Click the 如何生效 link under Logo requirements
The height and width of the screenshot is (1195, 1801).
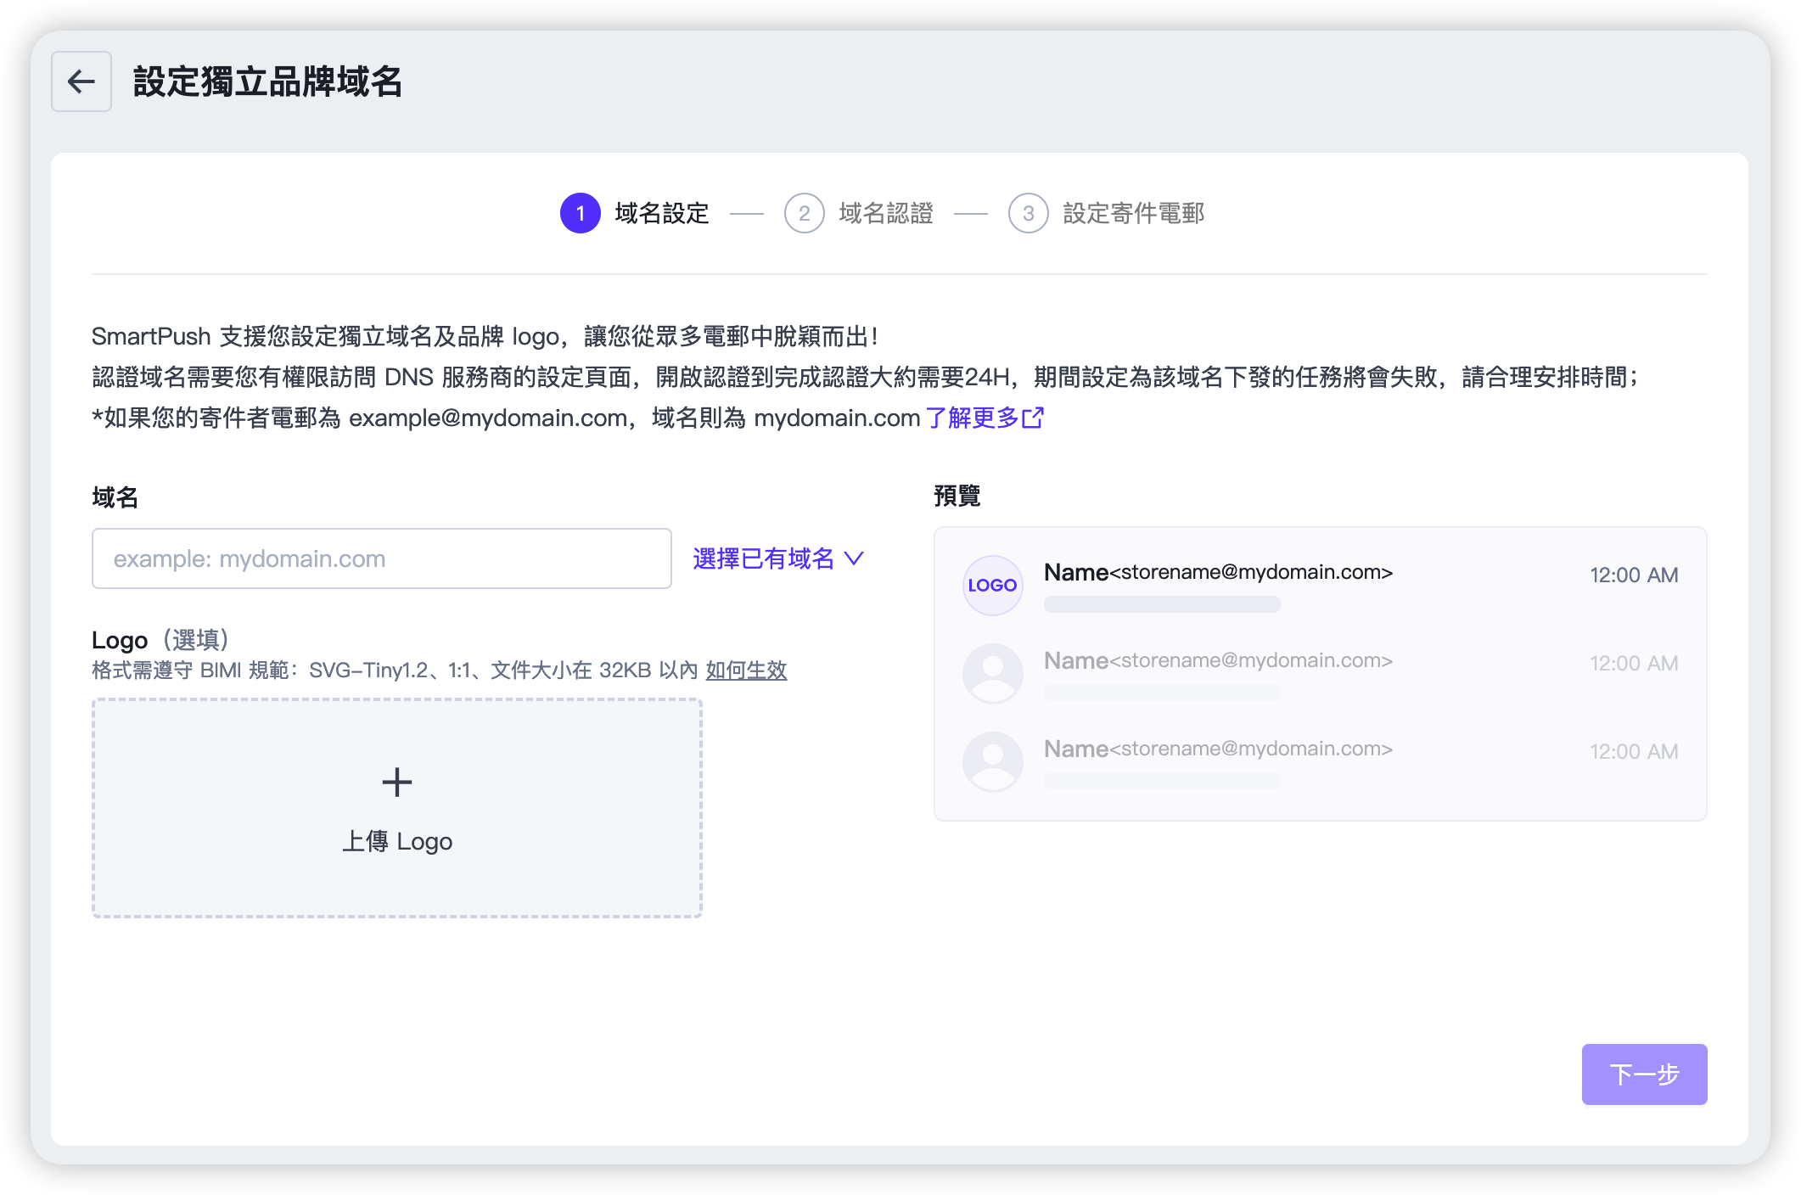tap(744, 670)
